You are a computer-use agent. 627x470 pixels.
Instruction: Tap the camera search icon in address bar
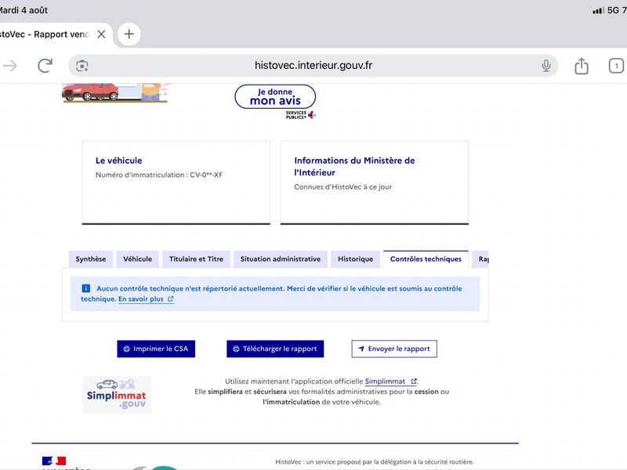[x=82, y=66]
